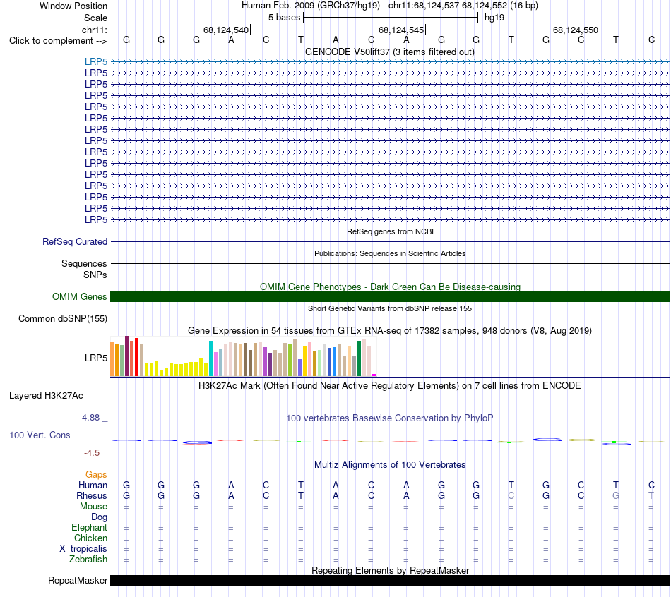Open Repeating Elements by RepeatMasker title
Screen dimensions: 671x597
point(390,570)
